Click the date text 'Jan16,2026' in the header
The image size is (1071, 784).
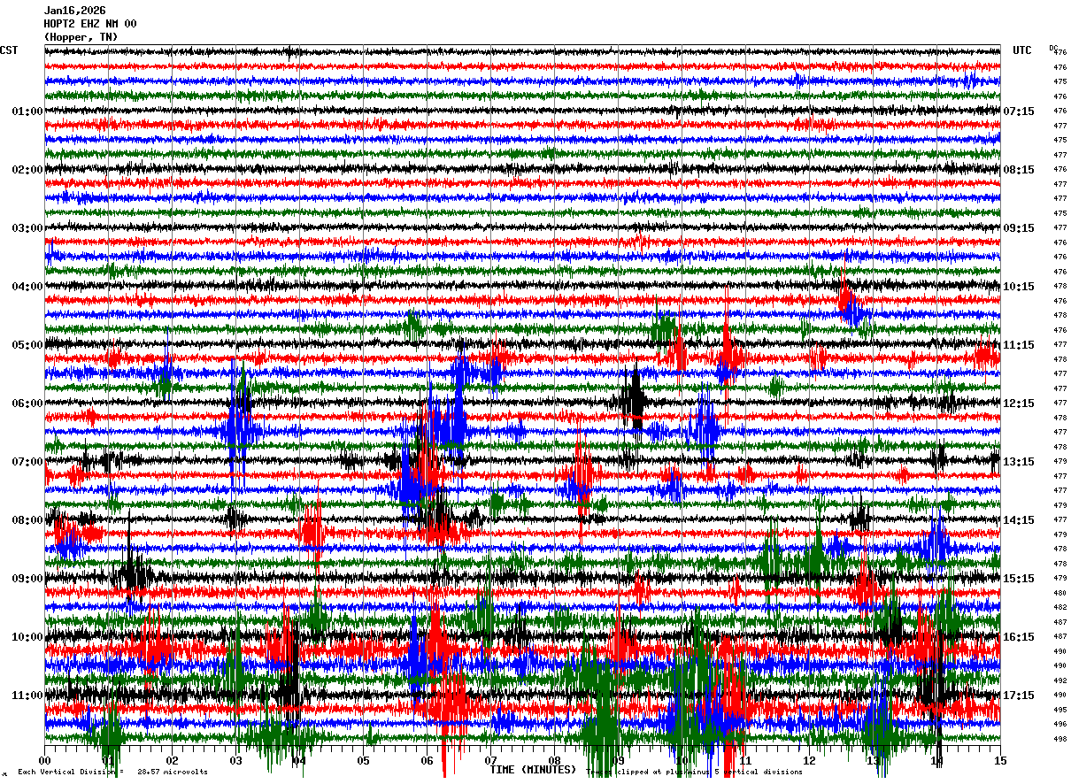pyautogui.click(x=74, y=11)
